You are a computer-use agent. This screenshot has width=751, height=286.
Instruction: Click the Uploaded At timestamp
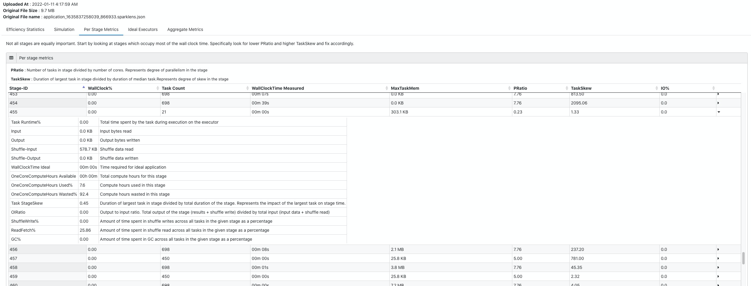click(55, 4)
